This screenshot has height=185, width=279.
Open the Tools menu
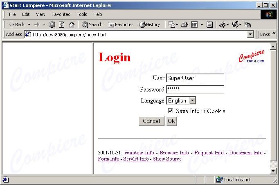[x=82, y=14]
